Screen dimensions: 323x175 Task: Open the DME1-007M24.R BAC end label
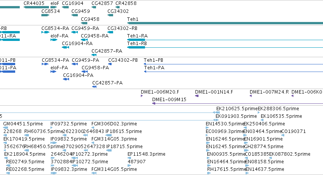pyautogui.click(x=269, y=92)
